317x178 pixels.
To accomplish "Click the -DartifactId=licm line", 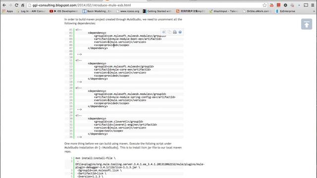I will 92,174.
